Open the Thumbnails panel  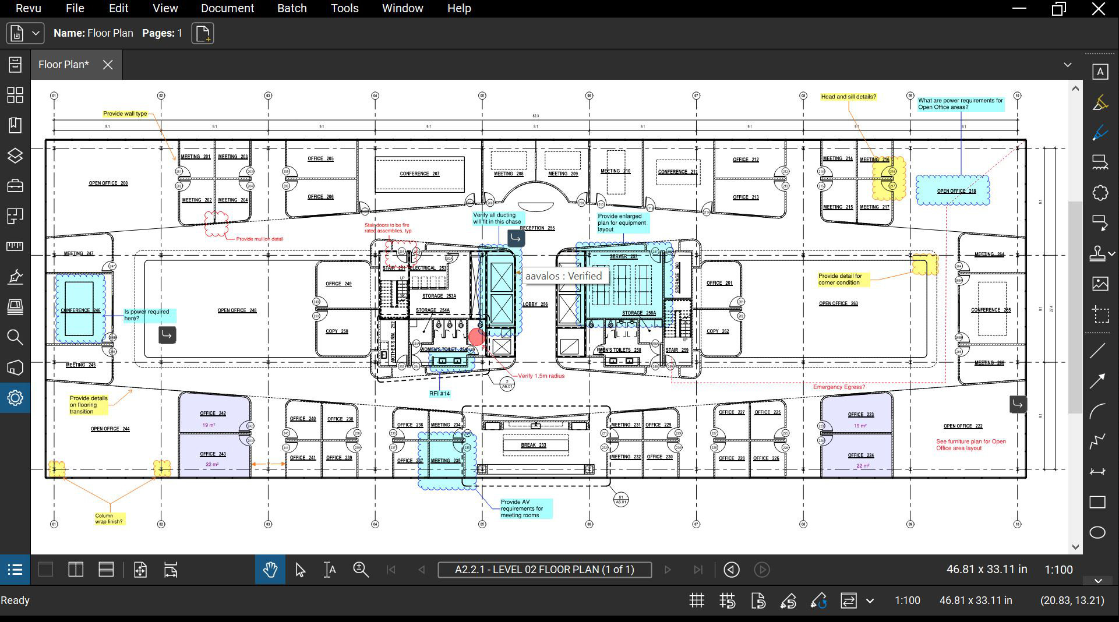click(15, 95)
